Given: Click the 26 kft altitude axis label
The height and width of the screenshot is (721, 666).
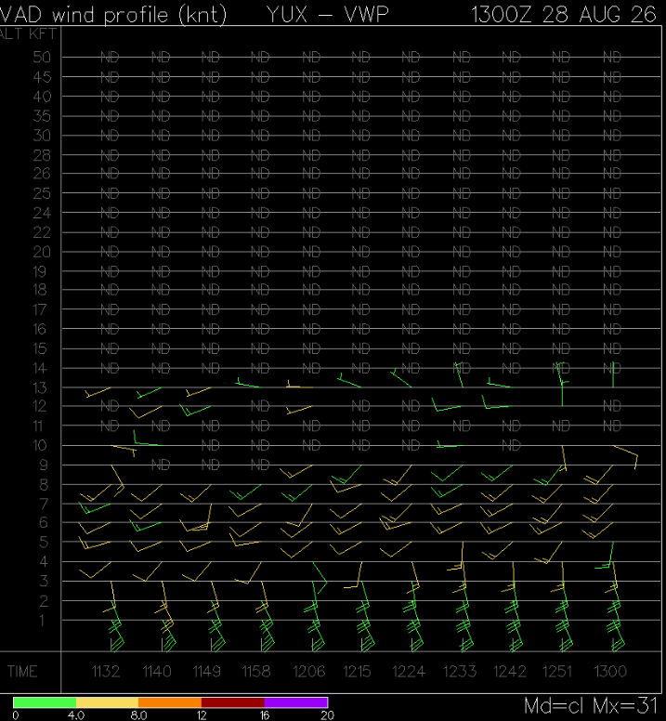Looking at the screenshot, I should [x=42, y=174].
